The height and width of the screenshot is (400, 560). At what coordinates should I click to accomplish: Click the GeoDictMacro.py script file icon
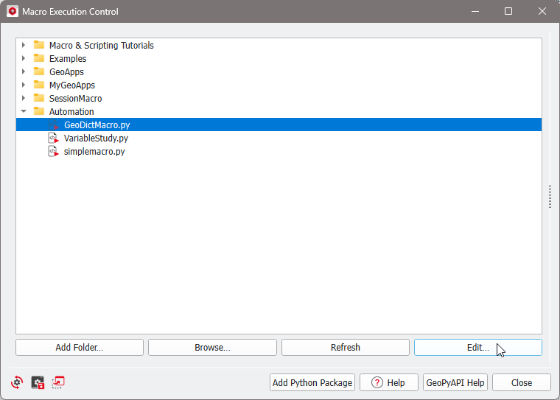coord(53,124)
